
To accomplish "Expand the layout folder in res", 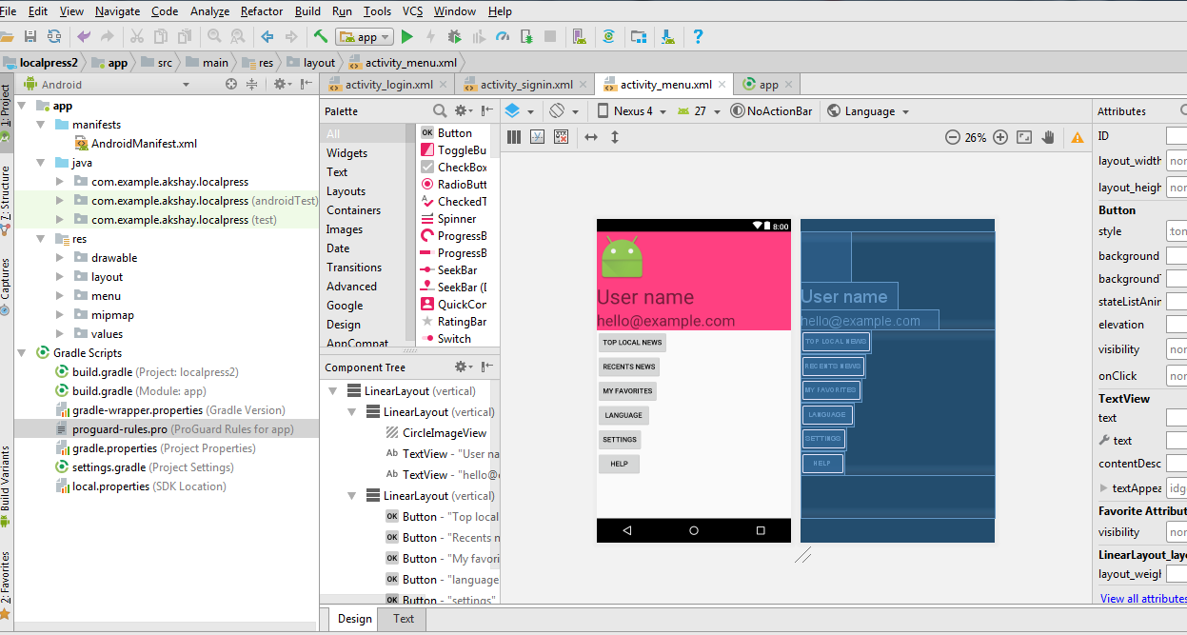I will pyautogui.click(x=60, y=277).
